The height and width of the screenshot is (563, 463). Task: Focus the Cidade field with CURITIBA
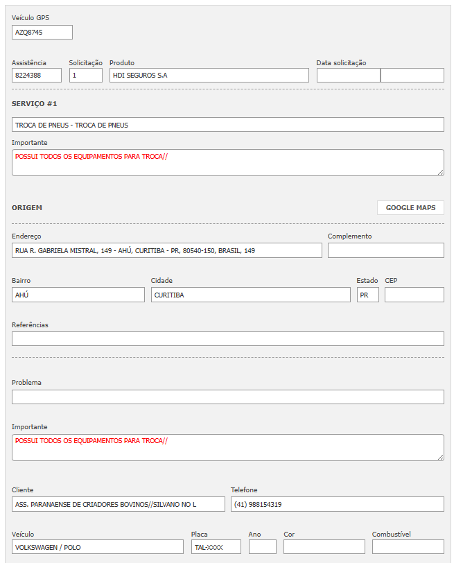pyautogui.click(x=250, y=295)
